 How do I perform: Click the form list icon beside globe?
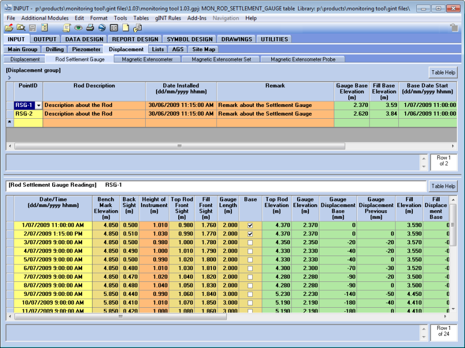[x=114, y=28]
